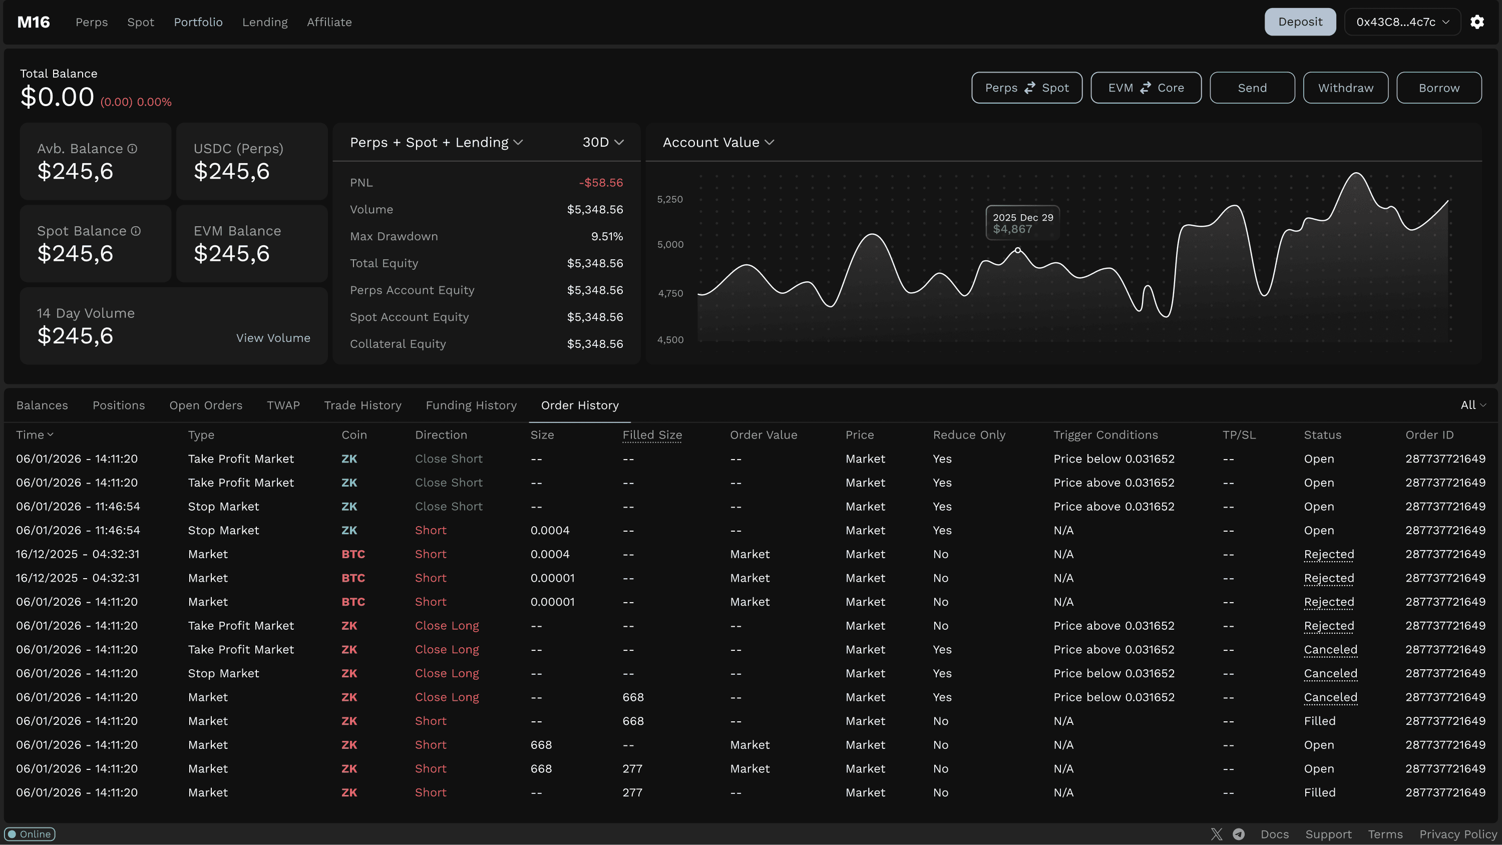Expand the Perps + Spot + Lending dropdown
This screenshot has height=845, width=1502.
click(436, 142)
